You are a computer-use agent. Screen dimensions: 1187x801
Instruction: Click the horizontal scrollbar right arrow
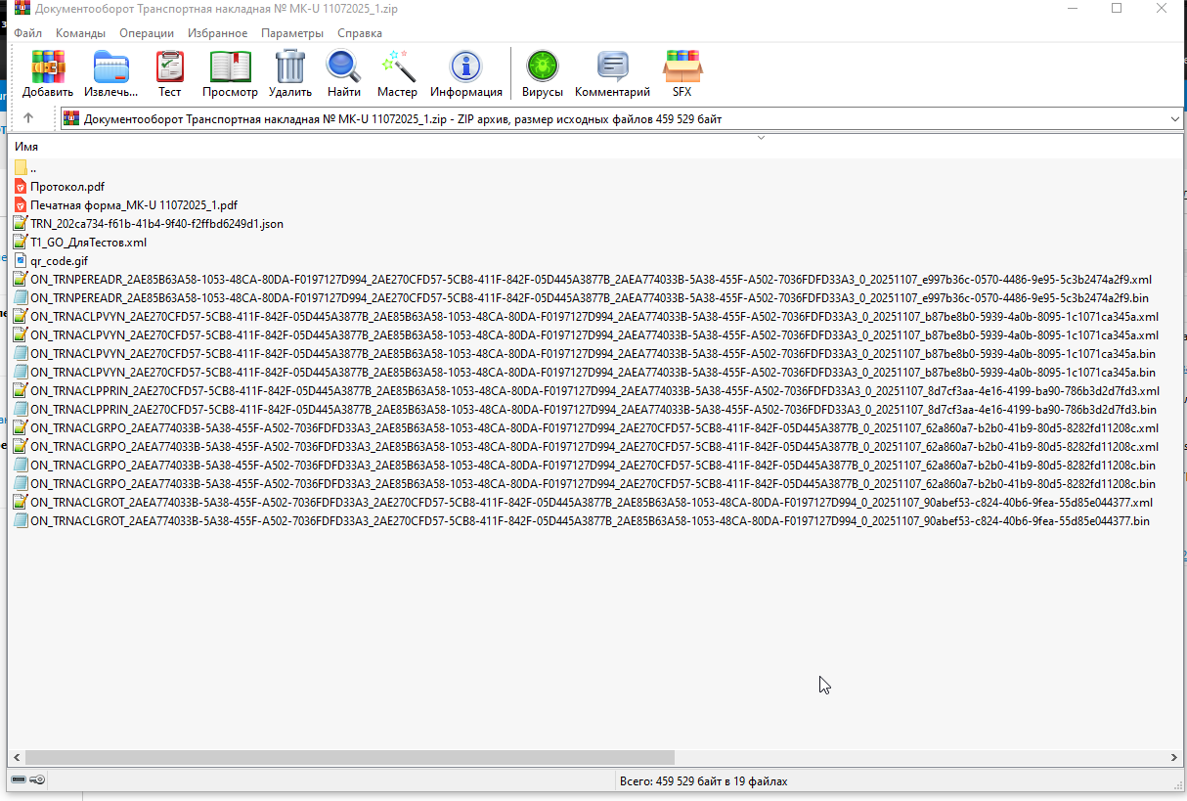click(x=1173, y=757)
